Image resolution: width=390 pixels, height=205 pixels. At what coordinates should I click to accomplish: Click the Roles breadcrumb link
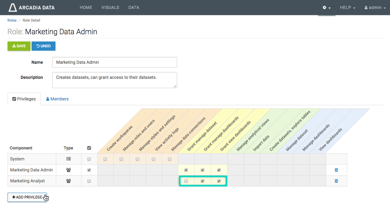pyautogui.click(x=12, y=20)
